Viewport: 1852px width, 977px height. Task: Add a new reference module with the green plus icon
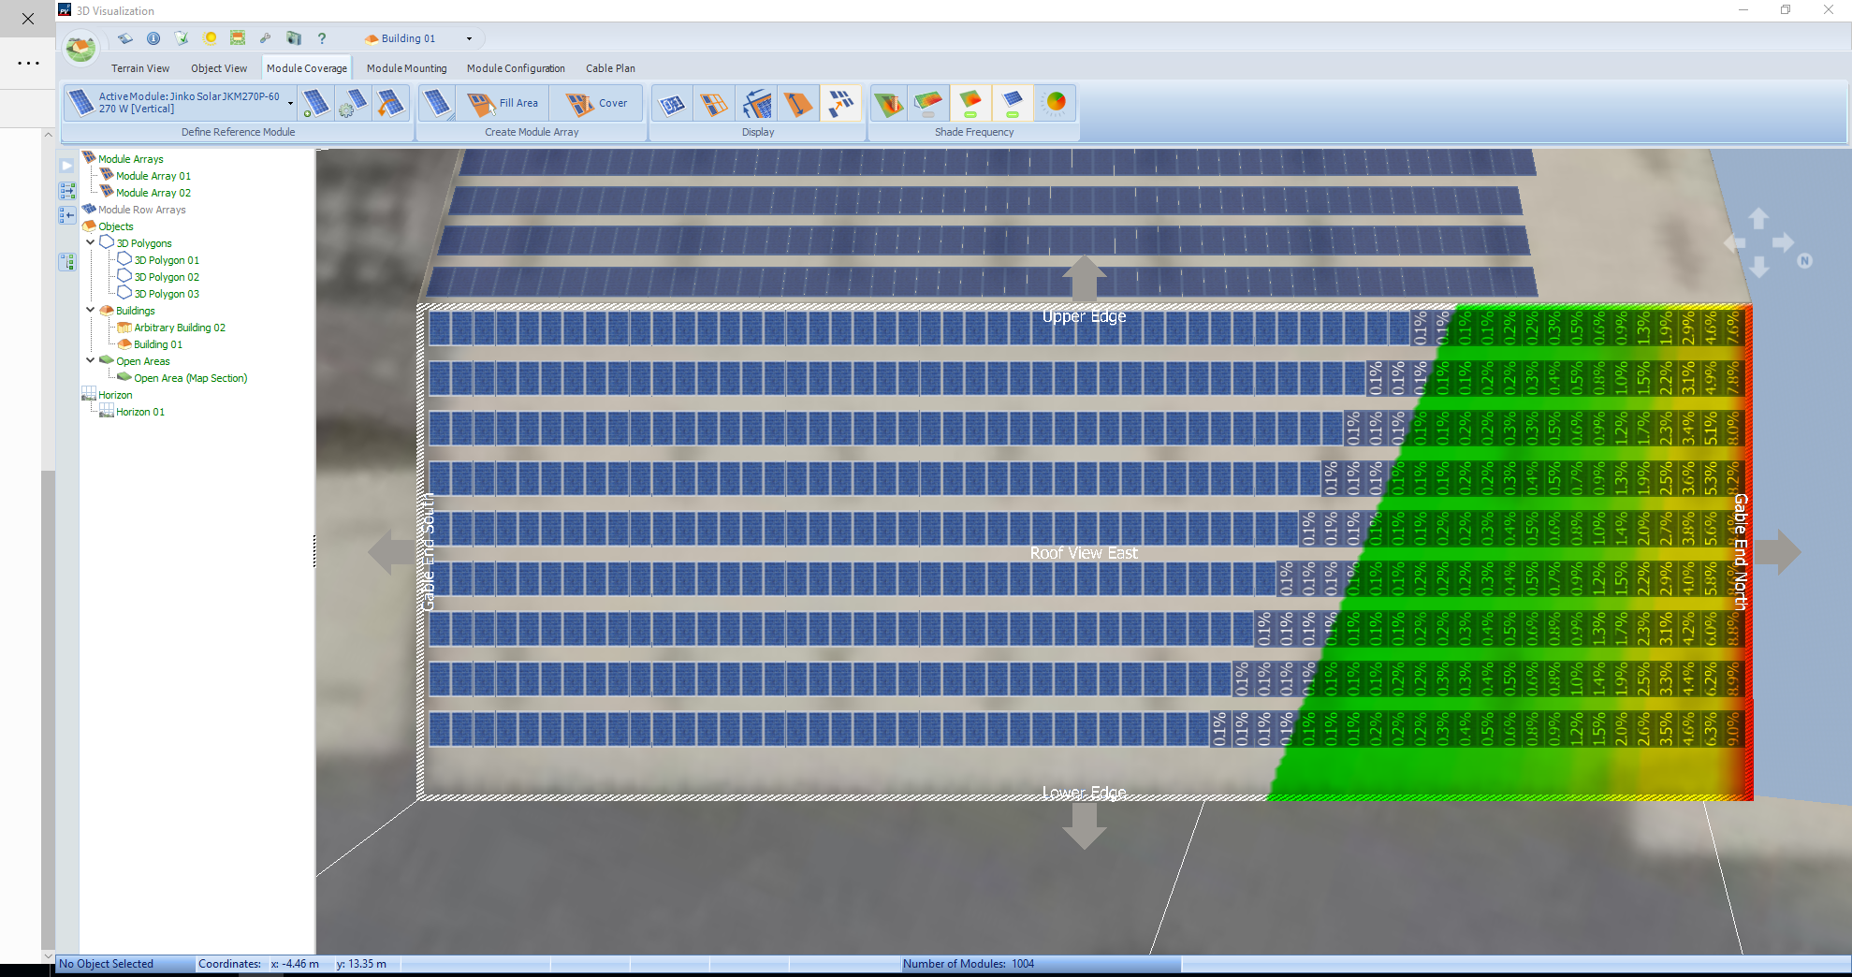click(315, 103)
